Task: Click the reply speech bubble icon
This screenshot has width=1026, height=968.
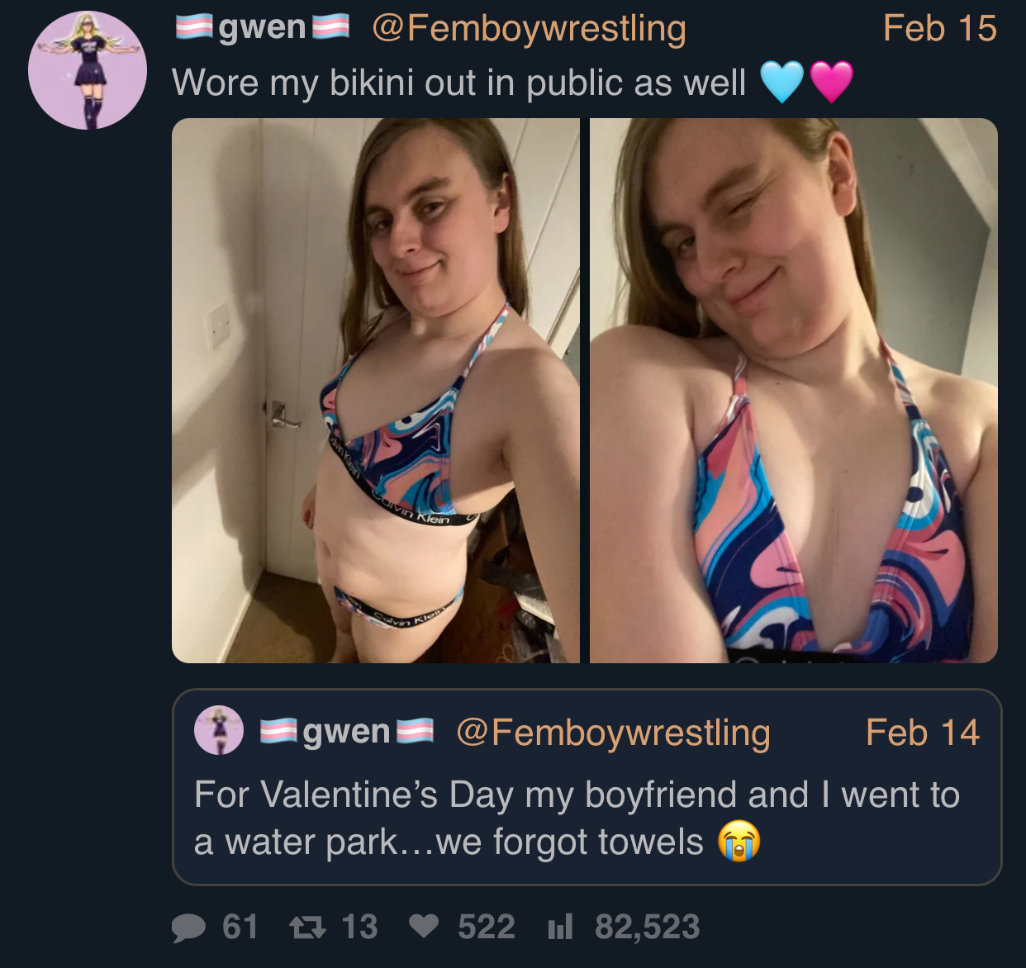Action: [x=188, y=928]
